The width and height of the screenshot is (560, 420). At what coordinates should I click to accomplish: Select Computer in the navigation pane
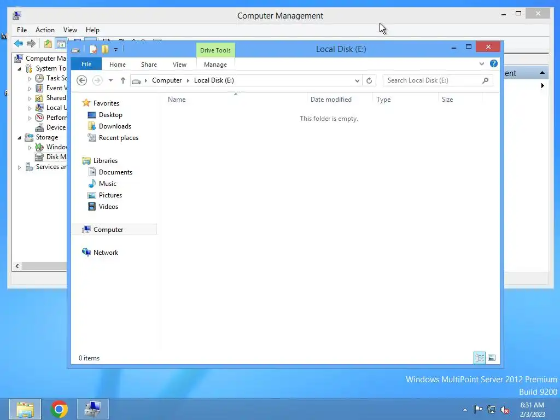[114, 229]
